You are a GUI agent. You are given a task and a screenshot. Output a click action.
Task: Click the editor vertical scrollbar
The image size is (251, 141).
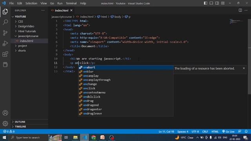point(249,57)
